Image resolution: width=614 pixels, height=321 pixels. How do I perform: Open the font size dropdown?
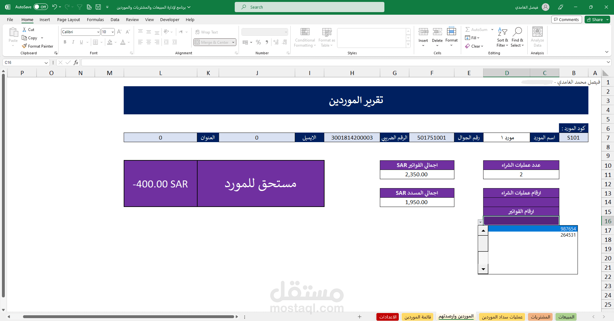tap(113, 32)
